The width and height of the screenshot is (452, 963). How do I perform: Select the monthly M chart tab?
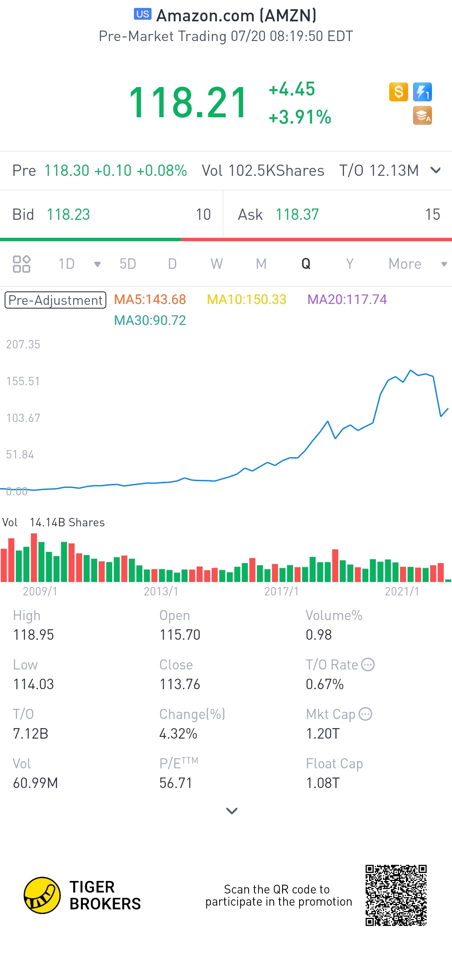click(261, 264)
